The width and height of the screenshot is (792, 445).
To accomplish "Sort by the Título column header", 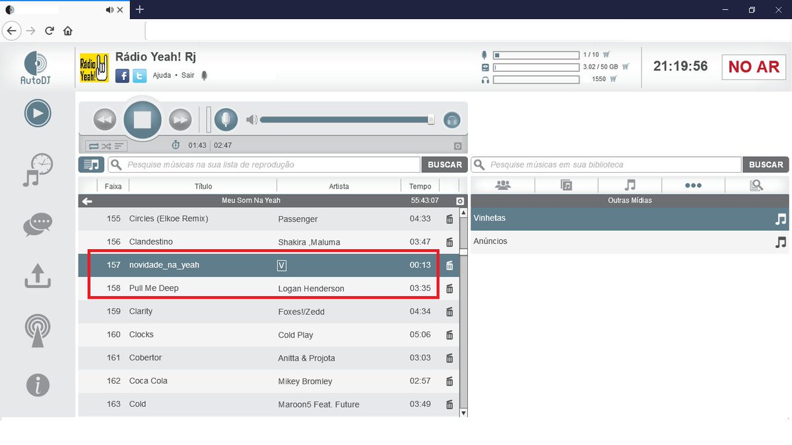I will 203,187.
